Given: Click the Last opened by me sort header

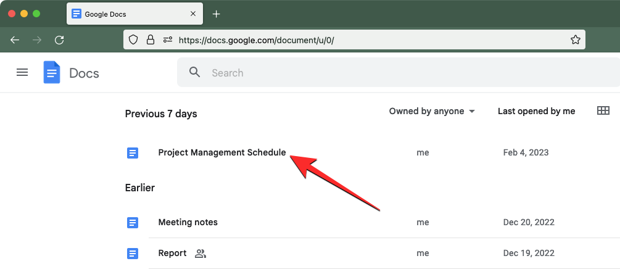Looking at the screenshot, I should (536, 111).
